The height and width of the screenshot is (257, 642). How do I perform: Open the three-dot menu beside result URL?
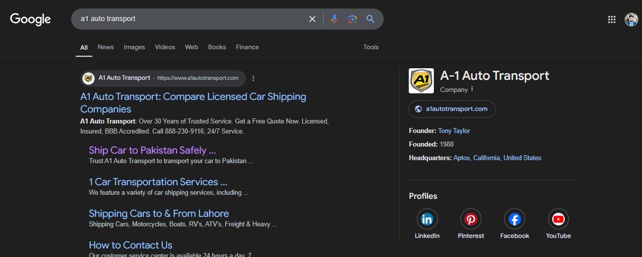(253, 78)
